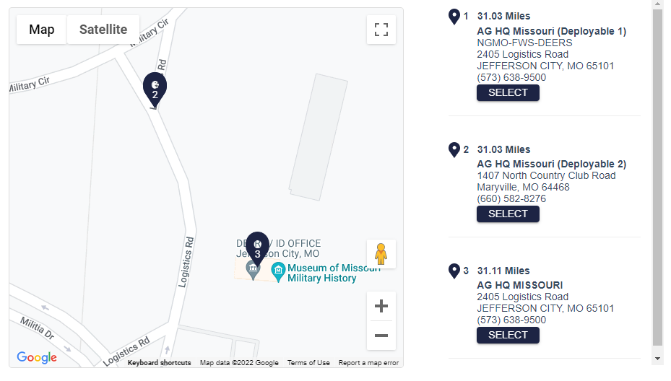Zoom out on the map
671x381 pixels.
pyautogui.click(x=381, y=336)
